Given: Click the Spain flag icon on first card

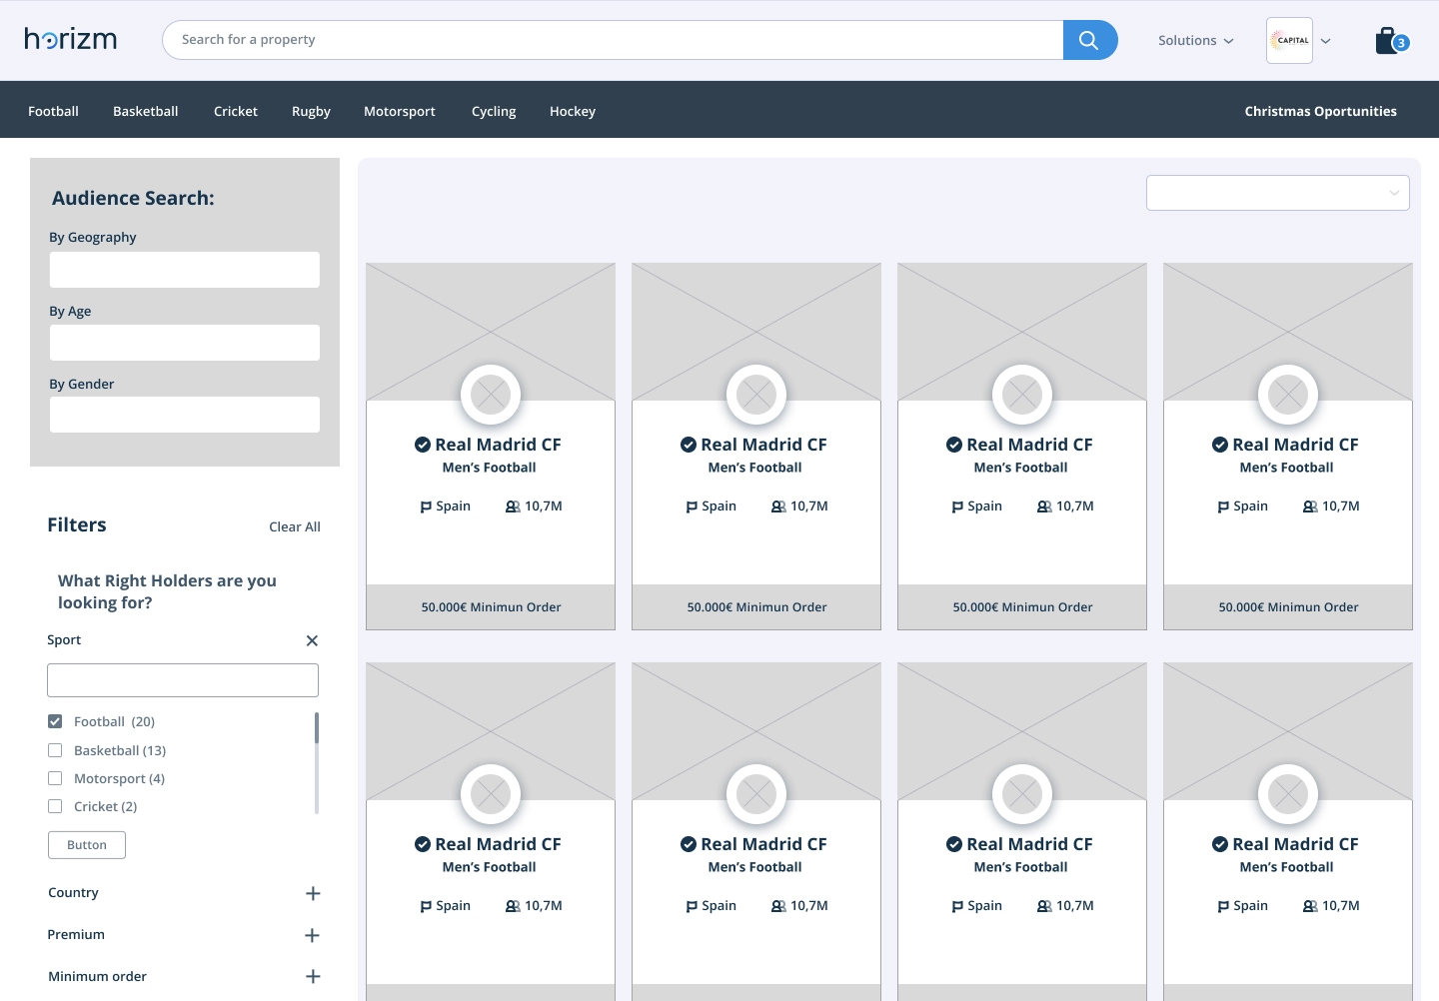Looking at the screenshot, I should 426,506.
